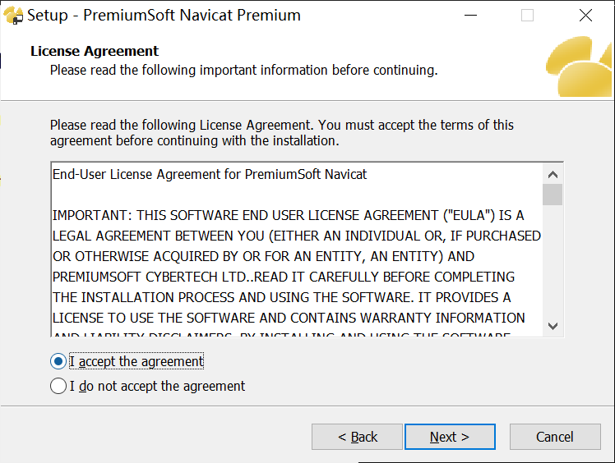This screenshot has width=615, height=463.
Task: Click the "End-User License Agreement" line in the text box
Action: tap(210, 174)
